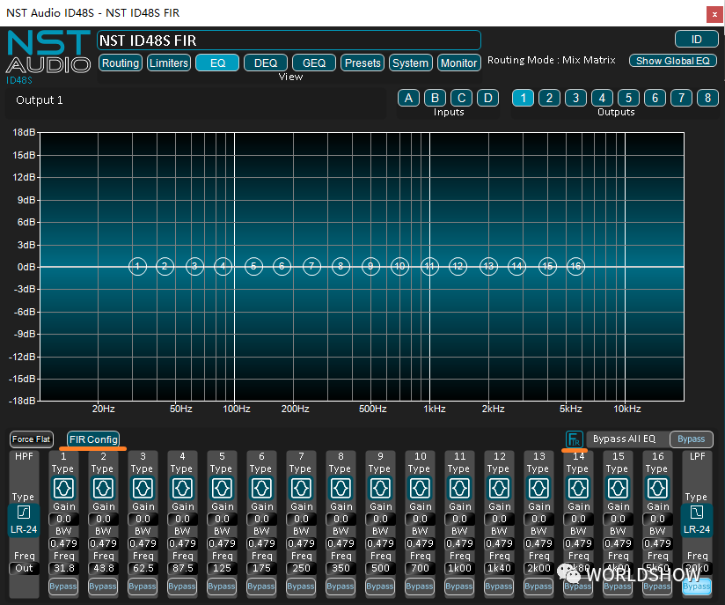Toggle Bypass for EQ band 1
Image resolution: width=725 pixels, height=605 pixels.
coord(63,586)
